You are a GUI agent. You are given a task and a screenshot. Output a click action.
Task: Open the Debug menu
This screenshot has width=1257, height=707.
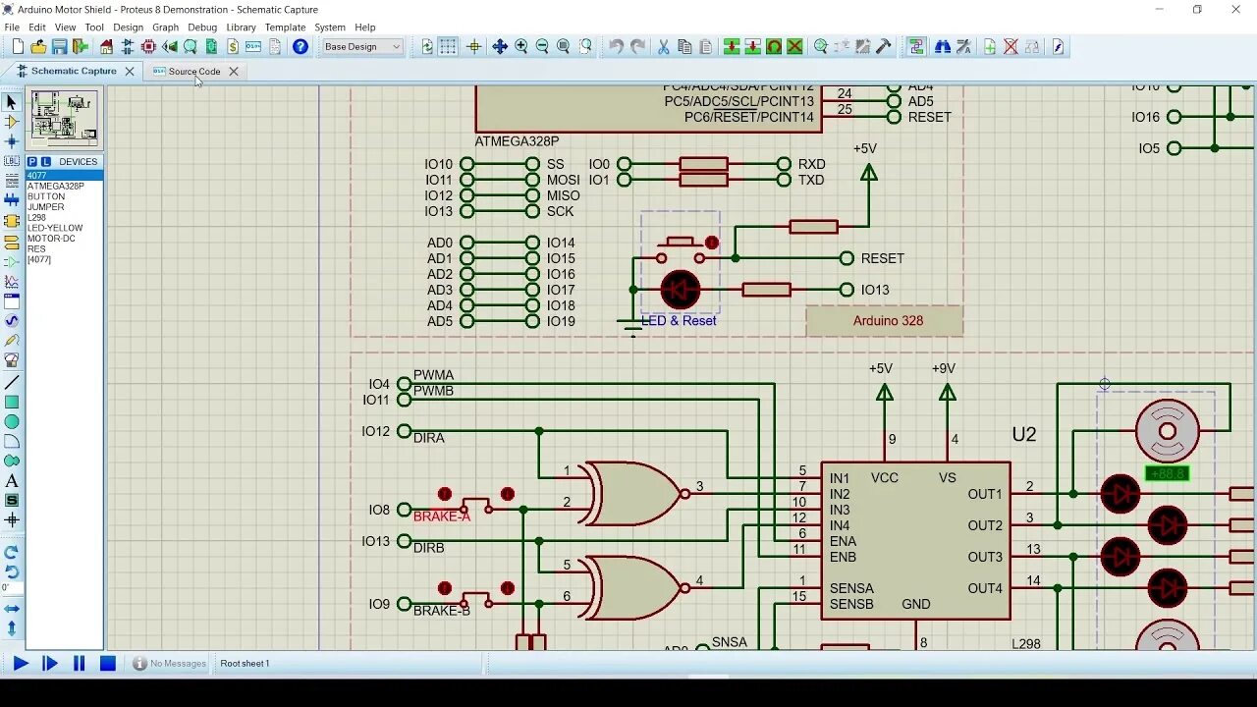click(x=202, y=27)
